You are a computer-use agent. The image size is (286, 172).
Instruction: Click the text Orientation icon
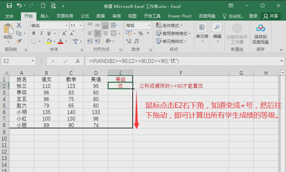point(108,41)
